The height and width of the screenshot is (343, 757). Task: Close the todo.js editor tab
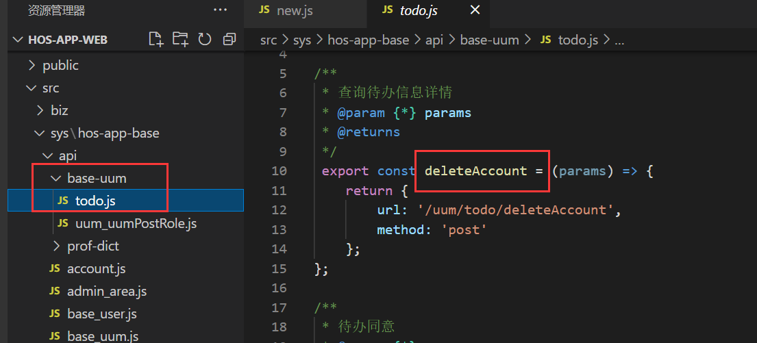click(475, 10)
